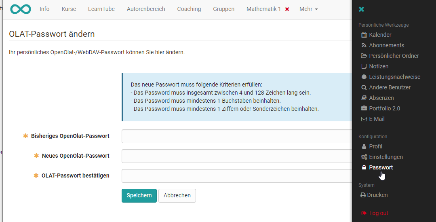Click the OpenOlat infinity logo

tap(21, 9)
